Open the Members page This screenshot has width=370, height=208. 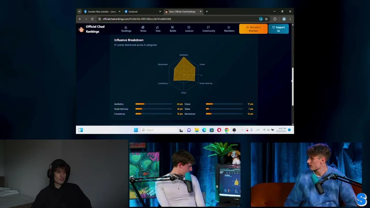click(x=229, y=29)
